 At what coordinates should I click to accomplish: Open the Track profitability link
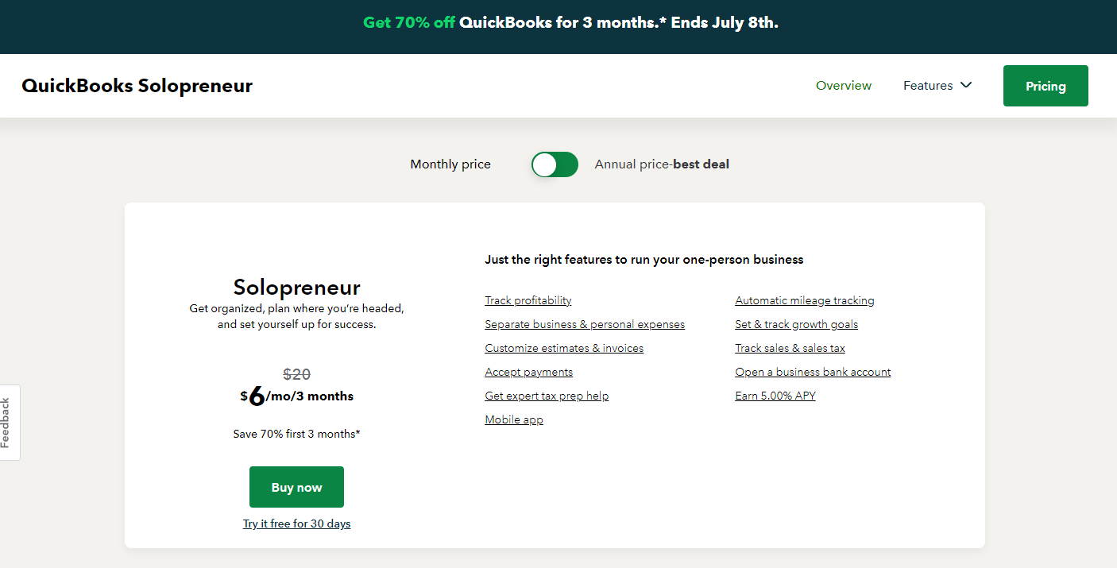coord(528,300)
